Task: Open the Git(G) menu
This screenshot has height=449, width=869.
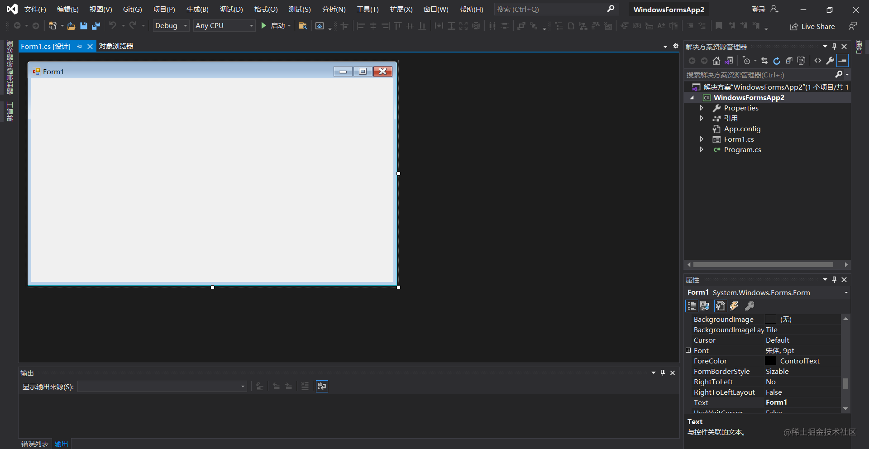Action: [x=132, y=10]
